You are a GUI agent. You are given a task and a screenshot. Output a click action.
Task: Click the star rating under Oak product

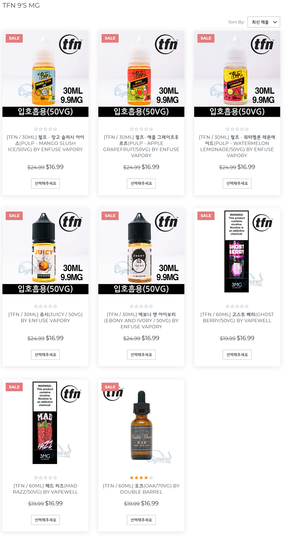(x=141, y=478)
